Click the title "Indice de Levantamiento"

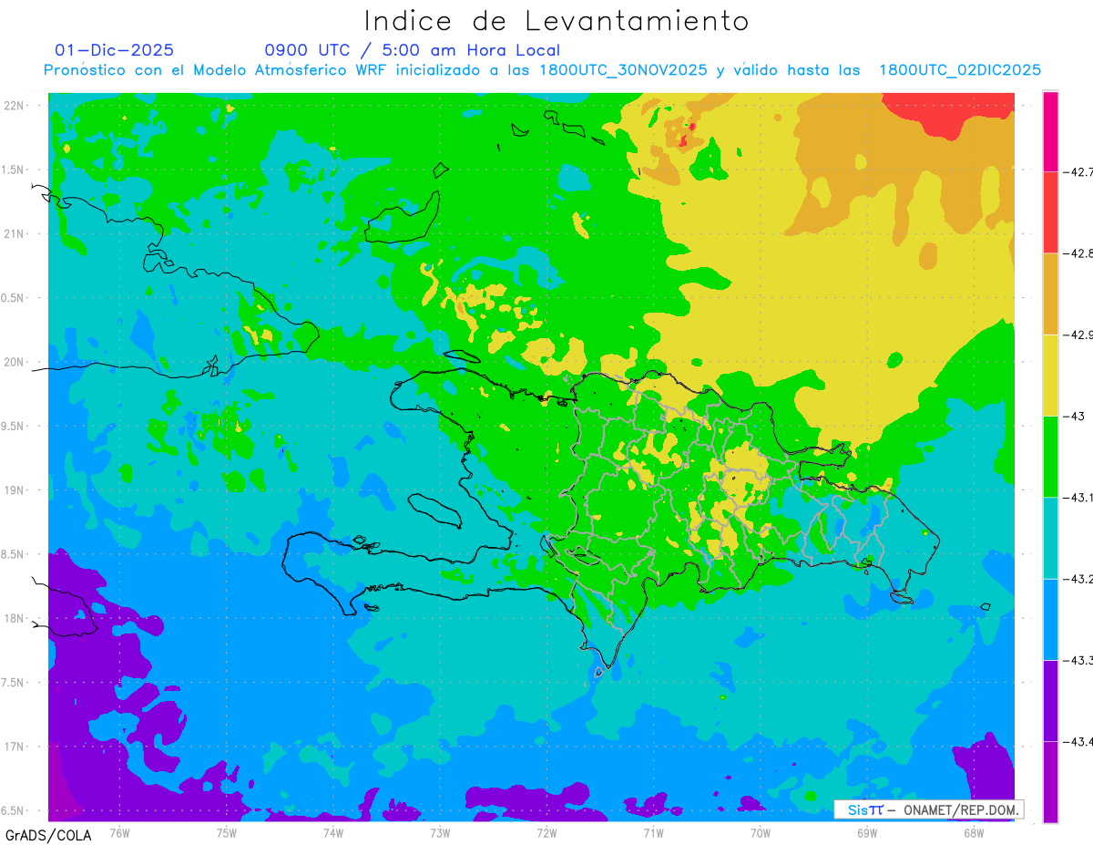tap(557, 21)
